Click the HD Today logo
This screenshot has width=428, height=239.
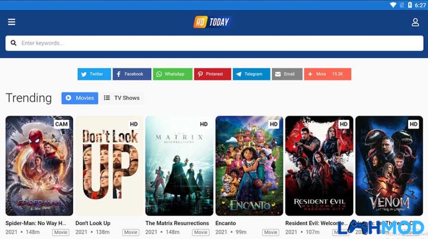(x=212, y=22)
